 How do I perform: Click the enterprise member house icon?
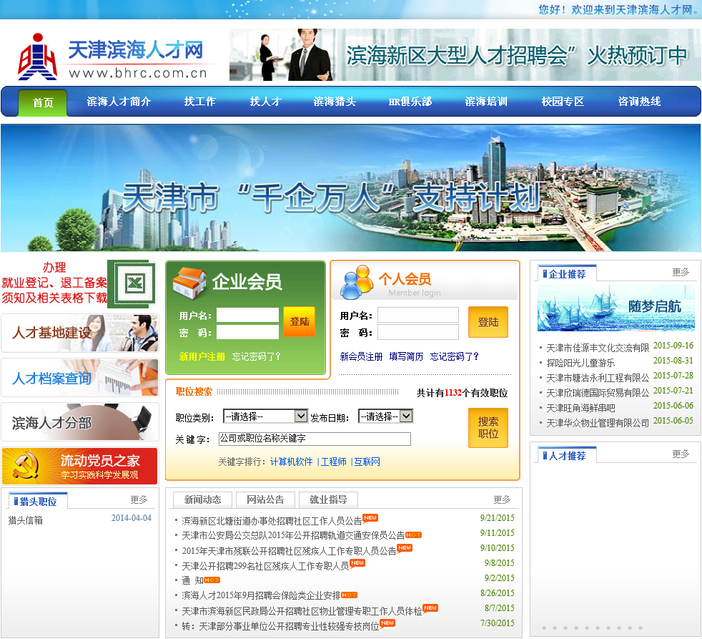click(x=189, y=283)
